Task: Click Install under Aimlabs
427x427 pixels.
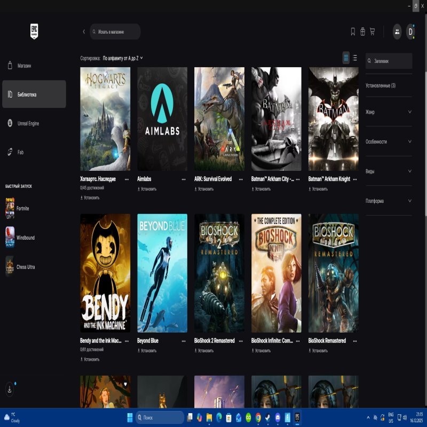Action: [x=147, y=189]
